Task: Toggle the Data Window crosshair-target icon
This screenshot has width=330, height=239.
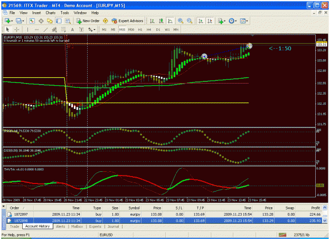Action: tap(41, 21)
